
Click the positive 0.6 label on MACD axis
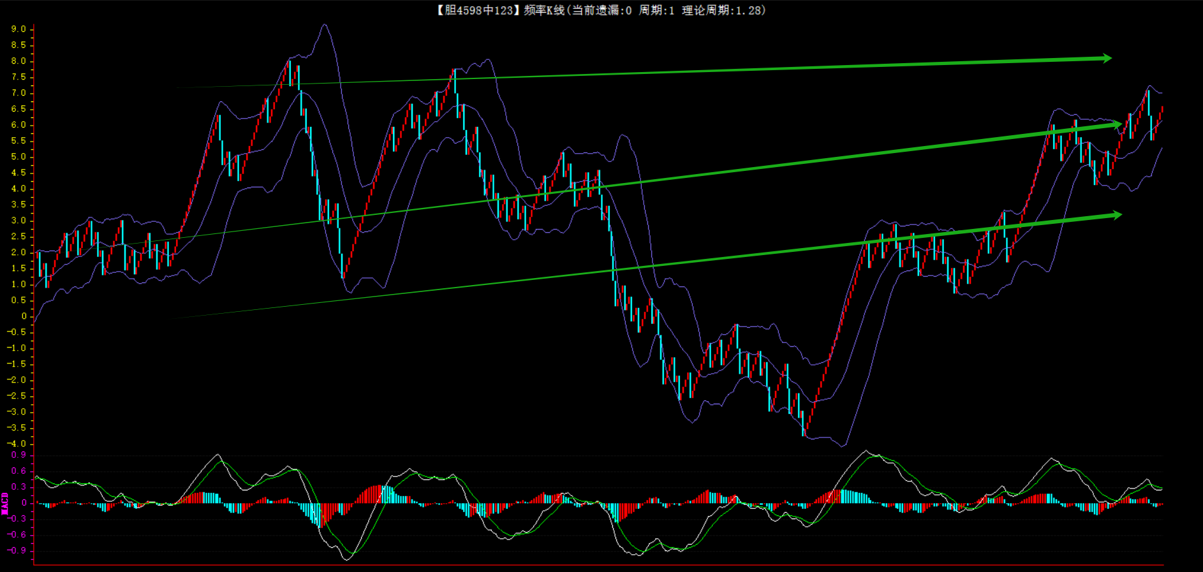click(x=18, y=471)
